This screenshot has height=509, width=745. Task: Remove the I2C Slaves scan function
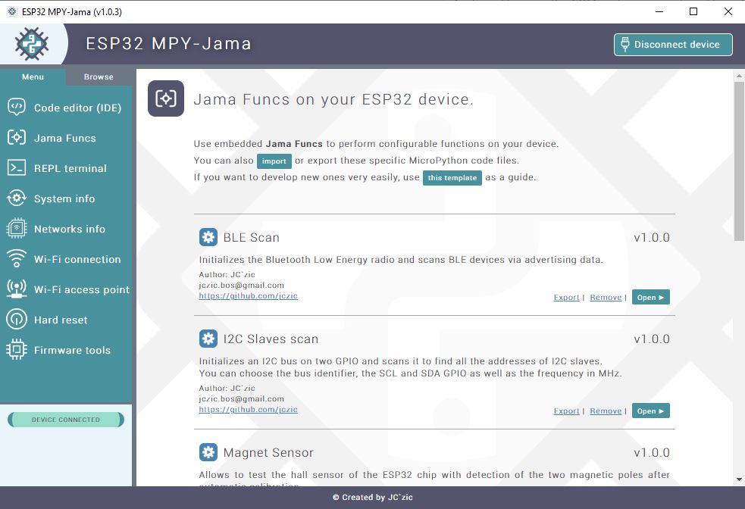coord(606,411)
